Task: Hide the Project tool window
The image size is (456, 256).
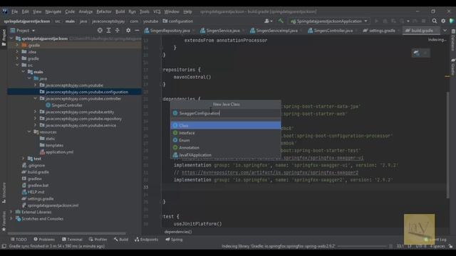Action: coord(137,30)
